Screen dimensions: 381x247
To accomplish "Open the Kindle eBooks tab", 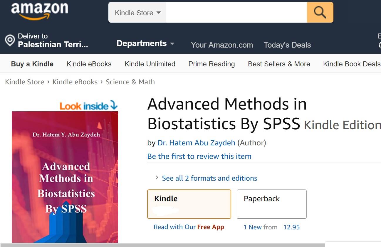I will [89, 64].
